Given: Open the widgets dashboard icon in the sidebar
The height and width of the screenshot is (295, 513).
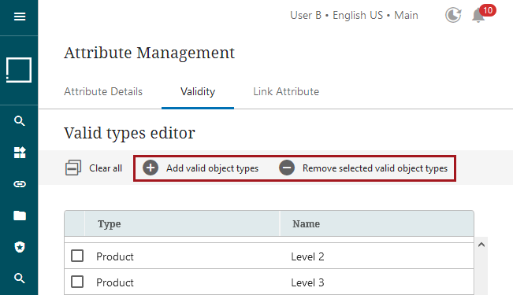Looking at the screenshot, I should 20,153.
